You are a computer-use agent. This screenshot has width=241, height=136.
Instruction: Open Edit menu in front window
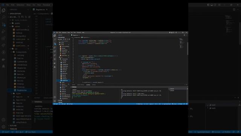[x=60, y=32]
